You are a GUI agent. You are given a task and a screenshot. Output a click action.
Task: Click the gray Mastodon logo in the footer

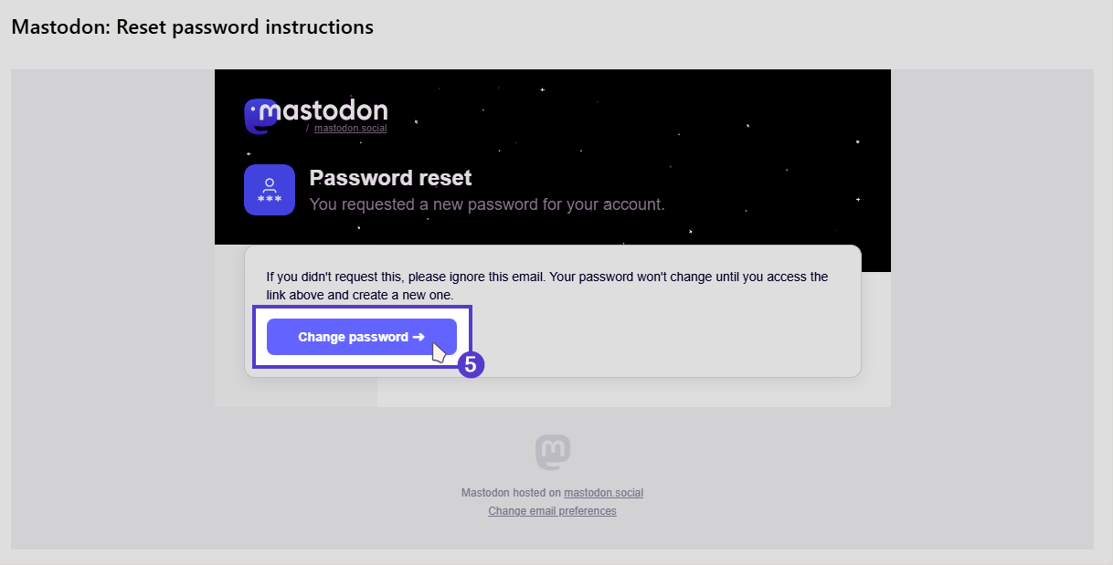click(x=552, y=452)
